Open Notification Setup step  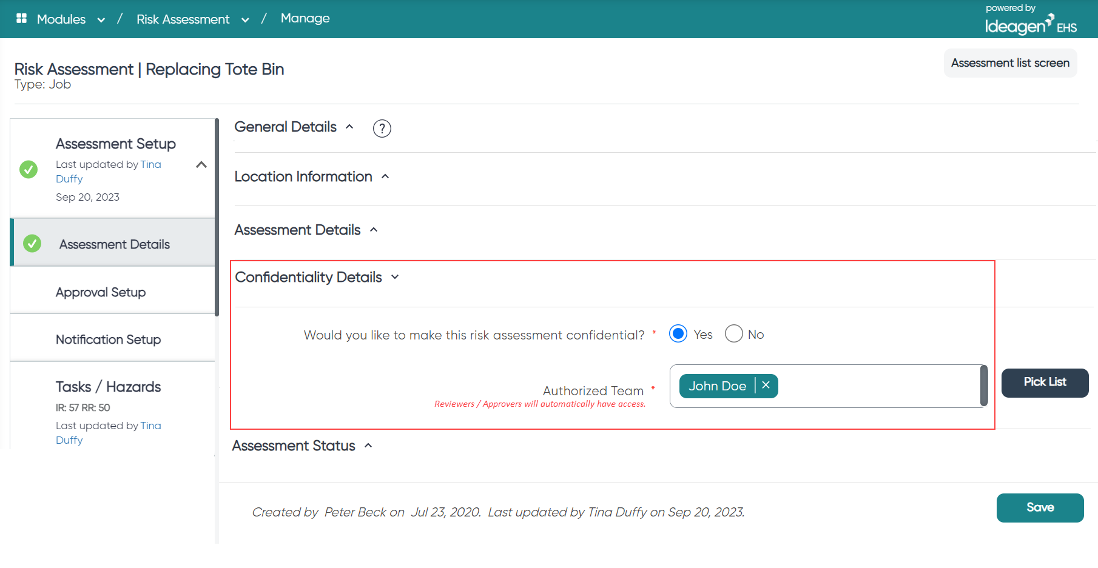click(x=113, y=339)
